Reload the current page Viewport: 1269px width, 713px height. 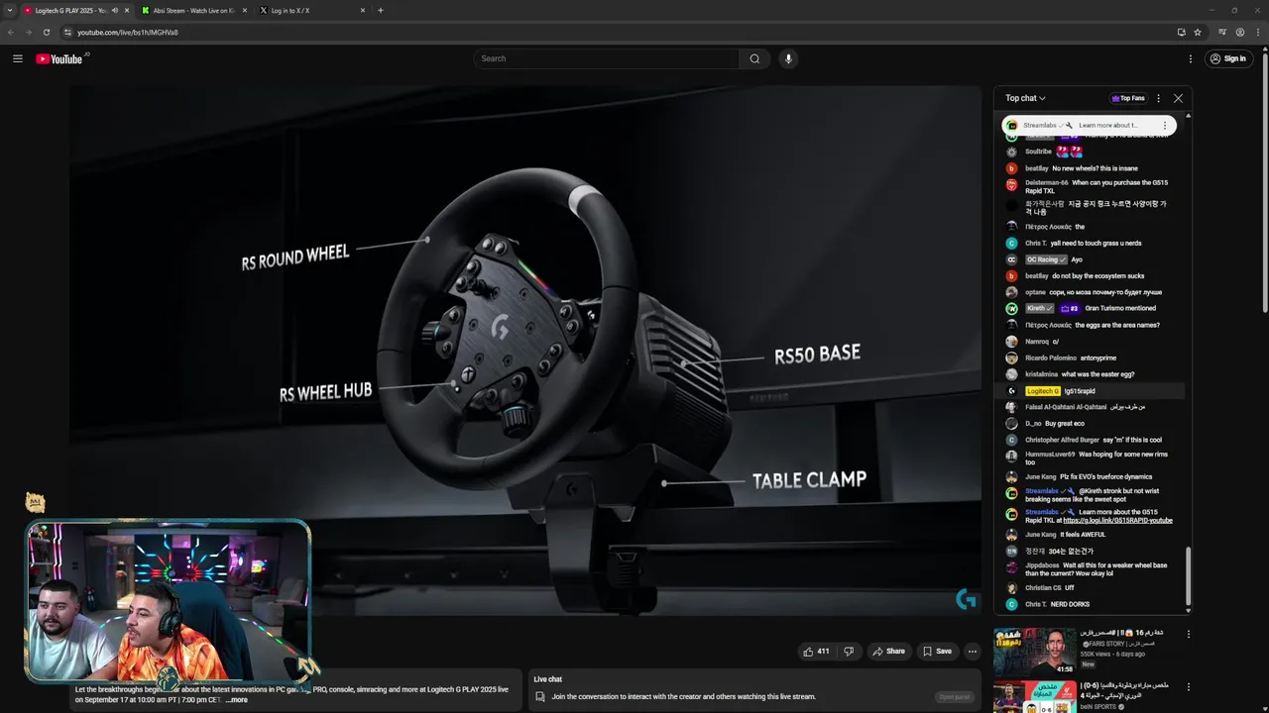(x=47, y=32)
